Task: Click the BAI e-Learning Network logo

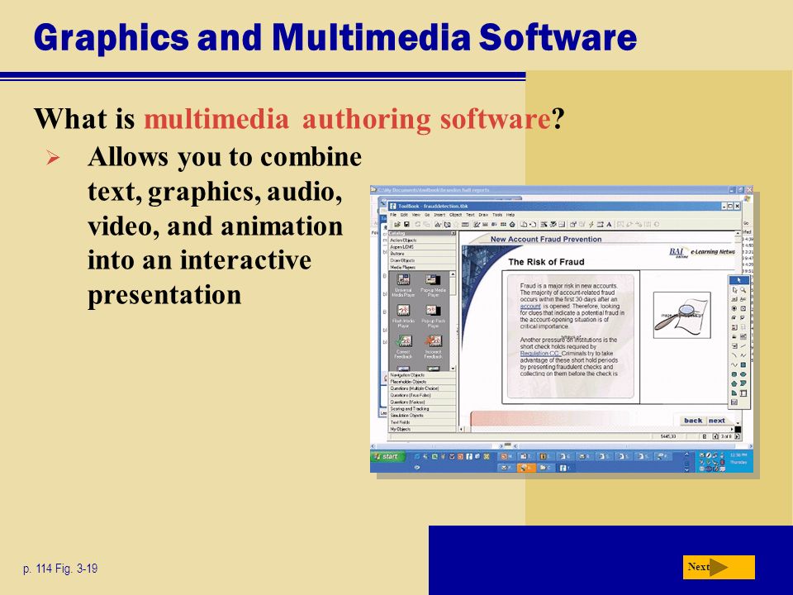Action: (701, 252)
